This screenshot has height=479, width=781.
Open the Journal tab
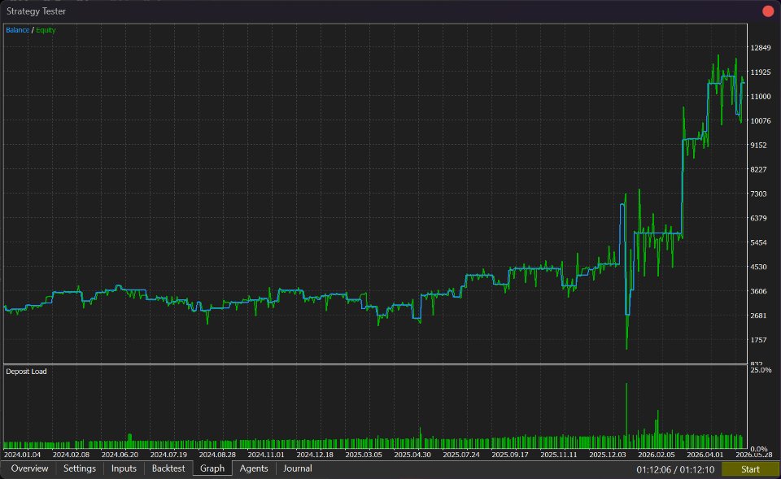(298, 468)
